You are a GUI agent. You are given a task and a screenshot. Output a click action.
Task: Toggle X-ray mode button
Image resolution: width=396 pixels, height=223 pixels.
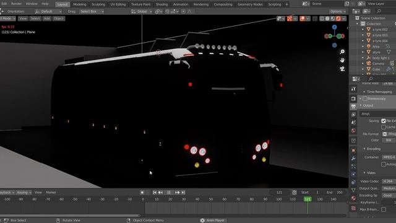315,19
